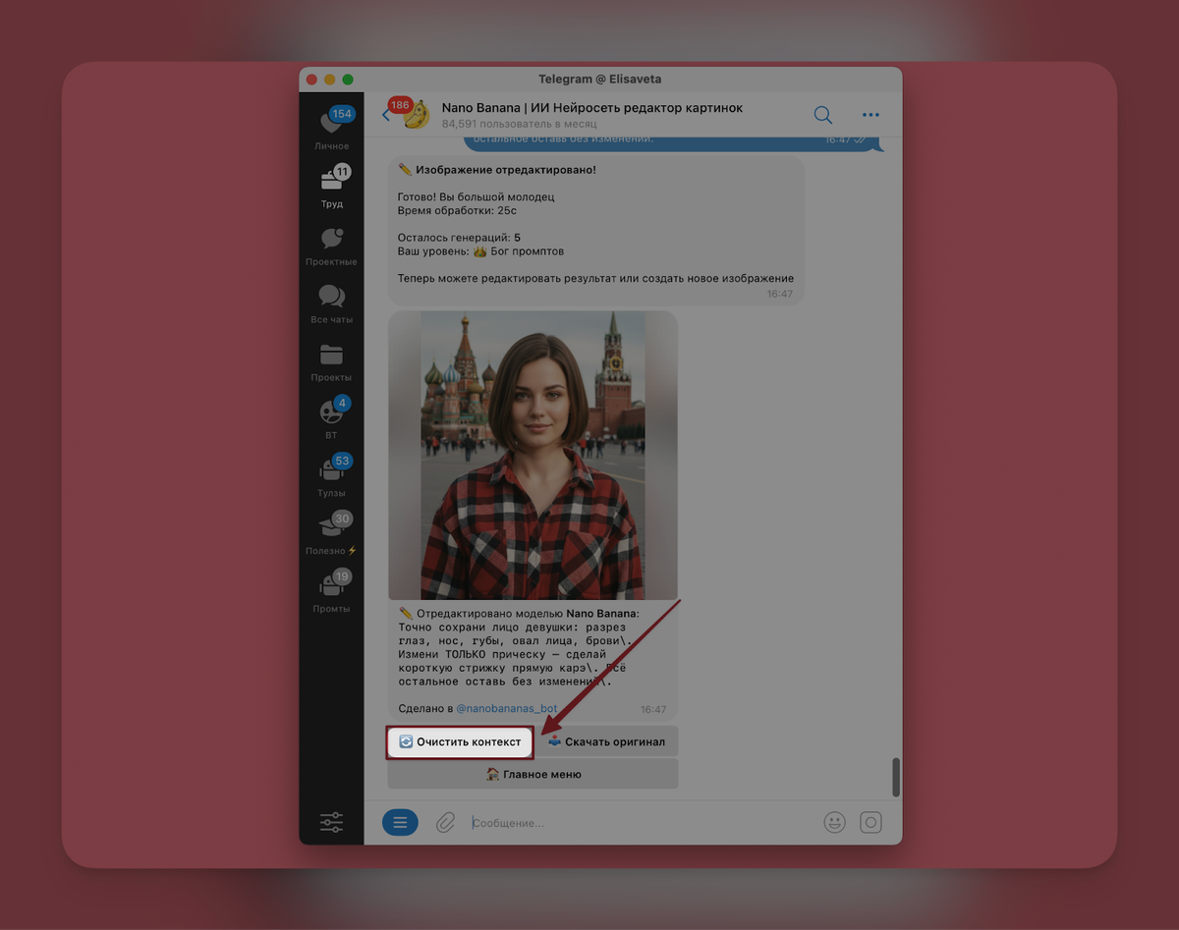The width and height of the screenshot is (1179, 930).
Task: Open the bot keyboard icon
Action: coord(871,823)
